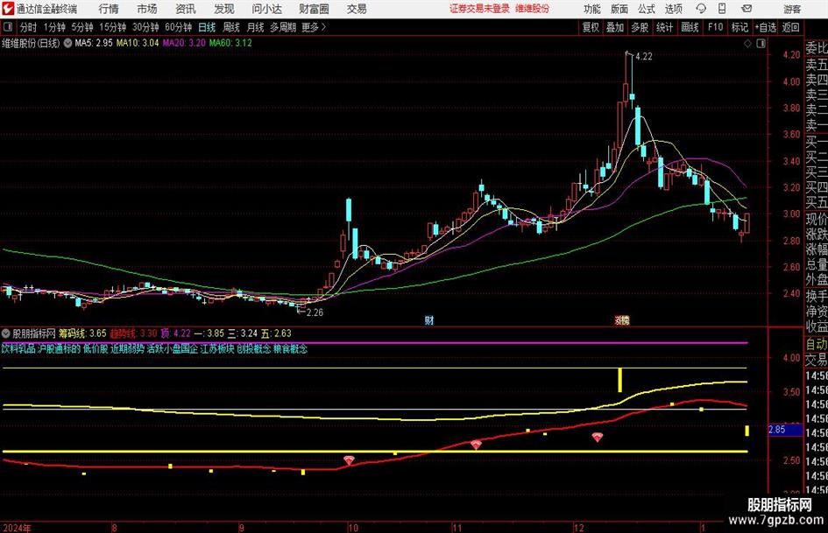Click the 统计 statistics button
This screenshot has width=828, height=533.
point(664,27)
